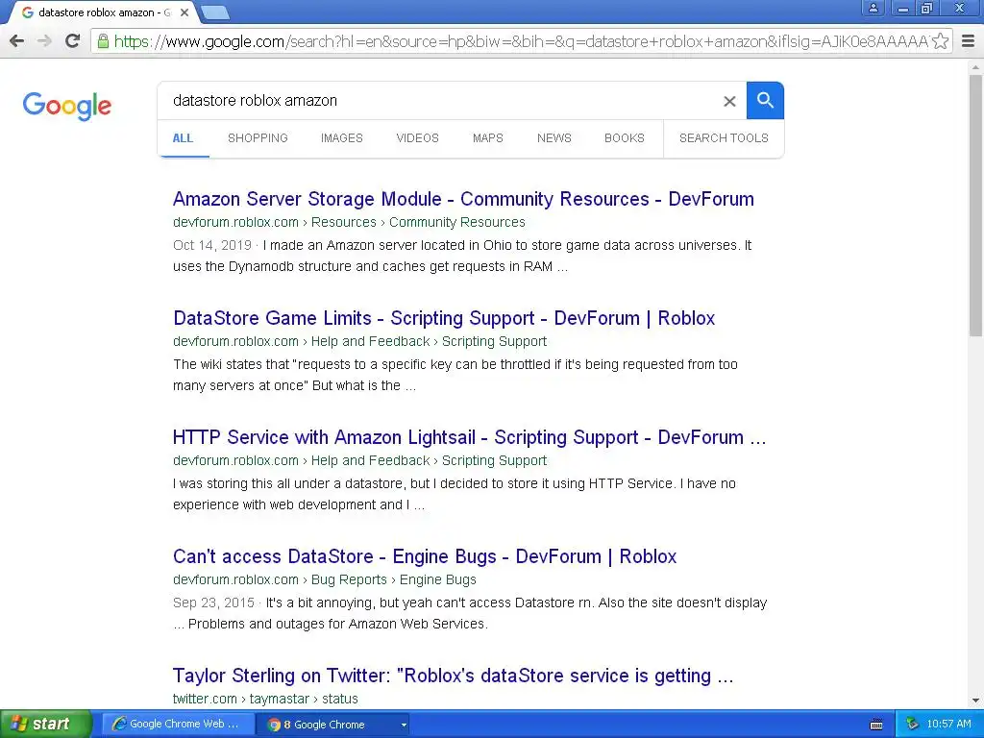Open DataStore Game Limits result
The height and width of the screenshot is (738, 984).
click(x=444, y=318)
